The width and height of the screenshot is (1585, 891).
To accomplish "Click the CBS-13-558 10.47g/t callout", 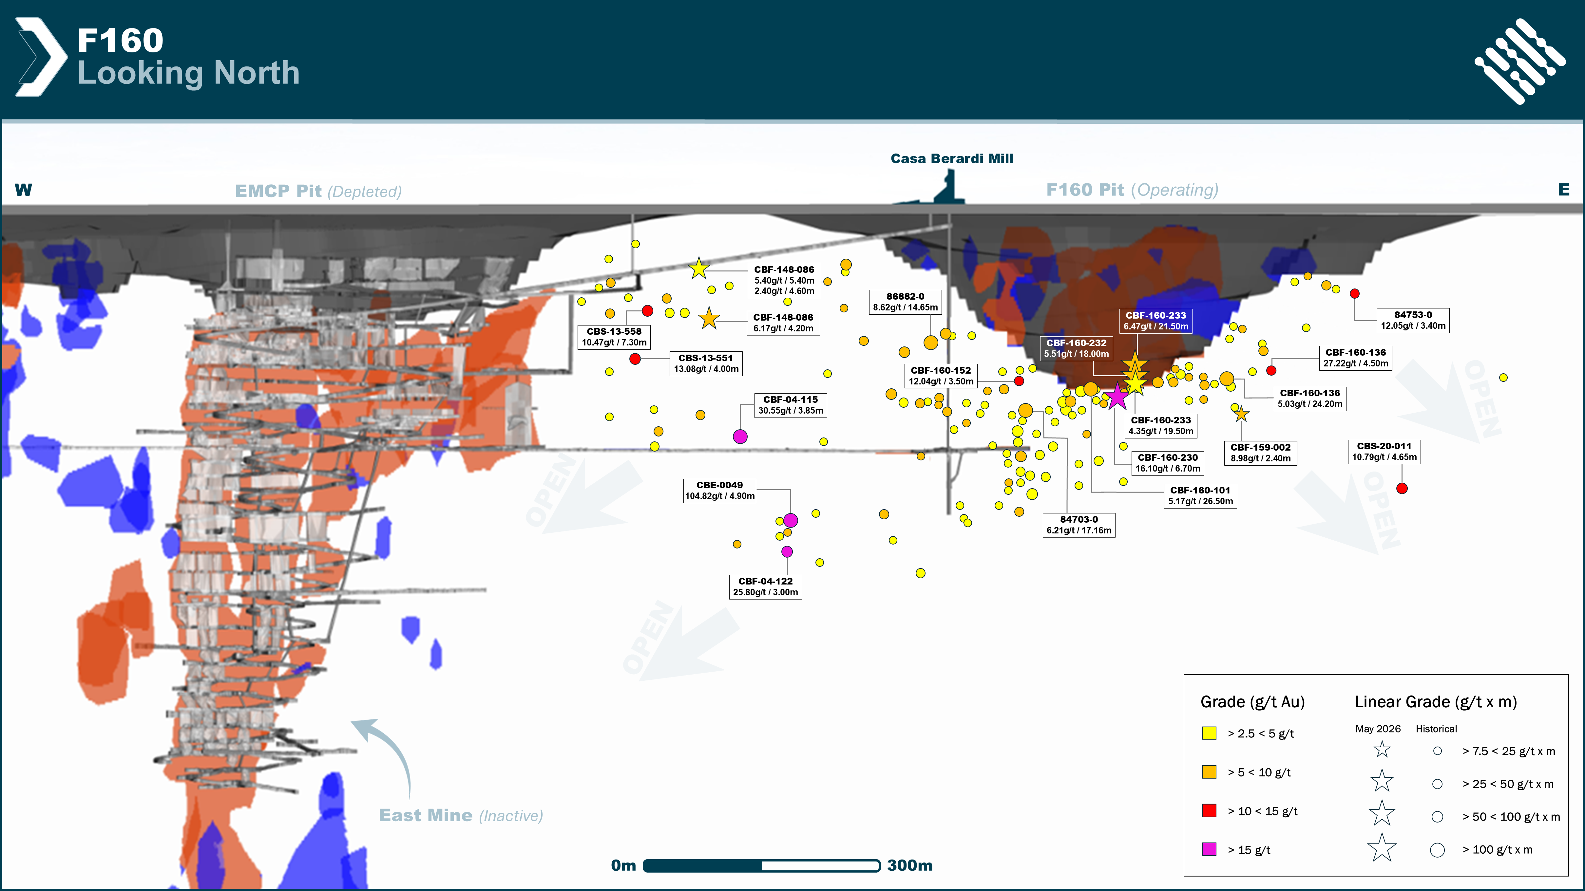I will 614,337.
